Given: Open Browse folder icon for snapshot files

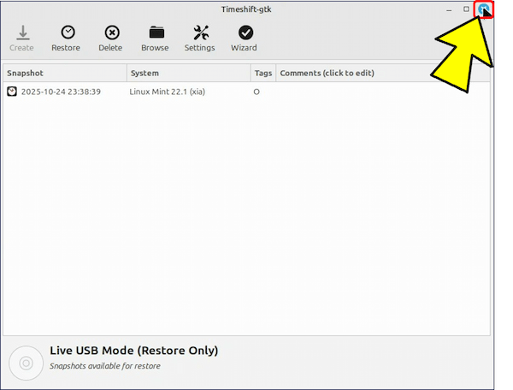Looking at the screenshot, I should click(155, 33).
